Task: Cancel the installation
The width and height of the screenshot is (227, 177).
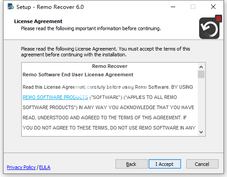Action: click(202, 164)
